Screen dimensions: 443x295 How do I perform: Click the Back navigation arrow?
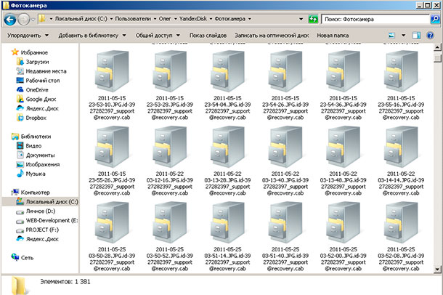[10, 20]
